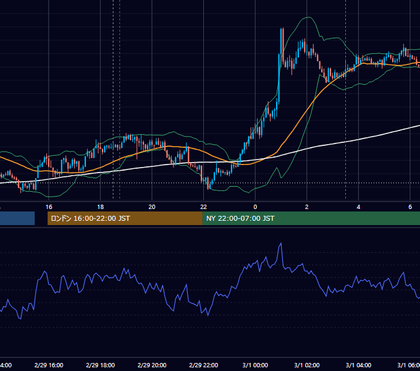
Task: Click the London 16:00-22:00 JST session bar
Action: (125, 218)
